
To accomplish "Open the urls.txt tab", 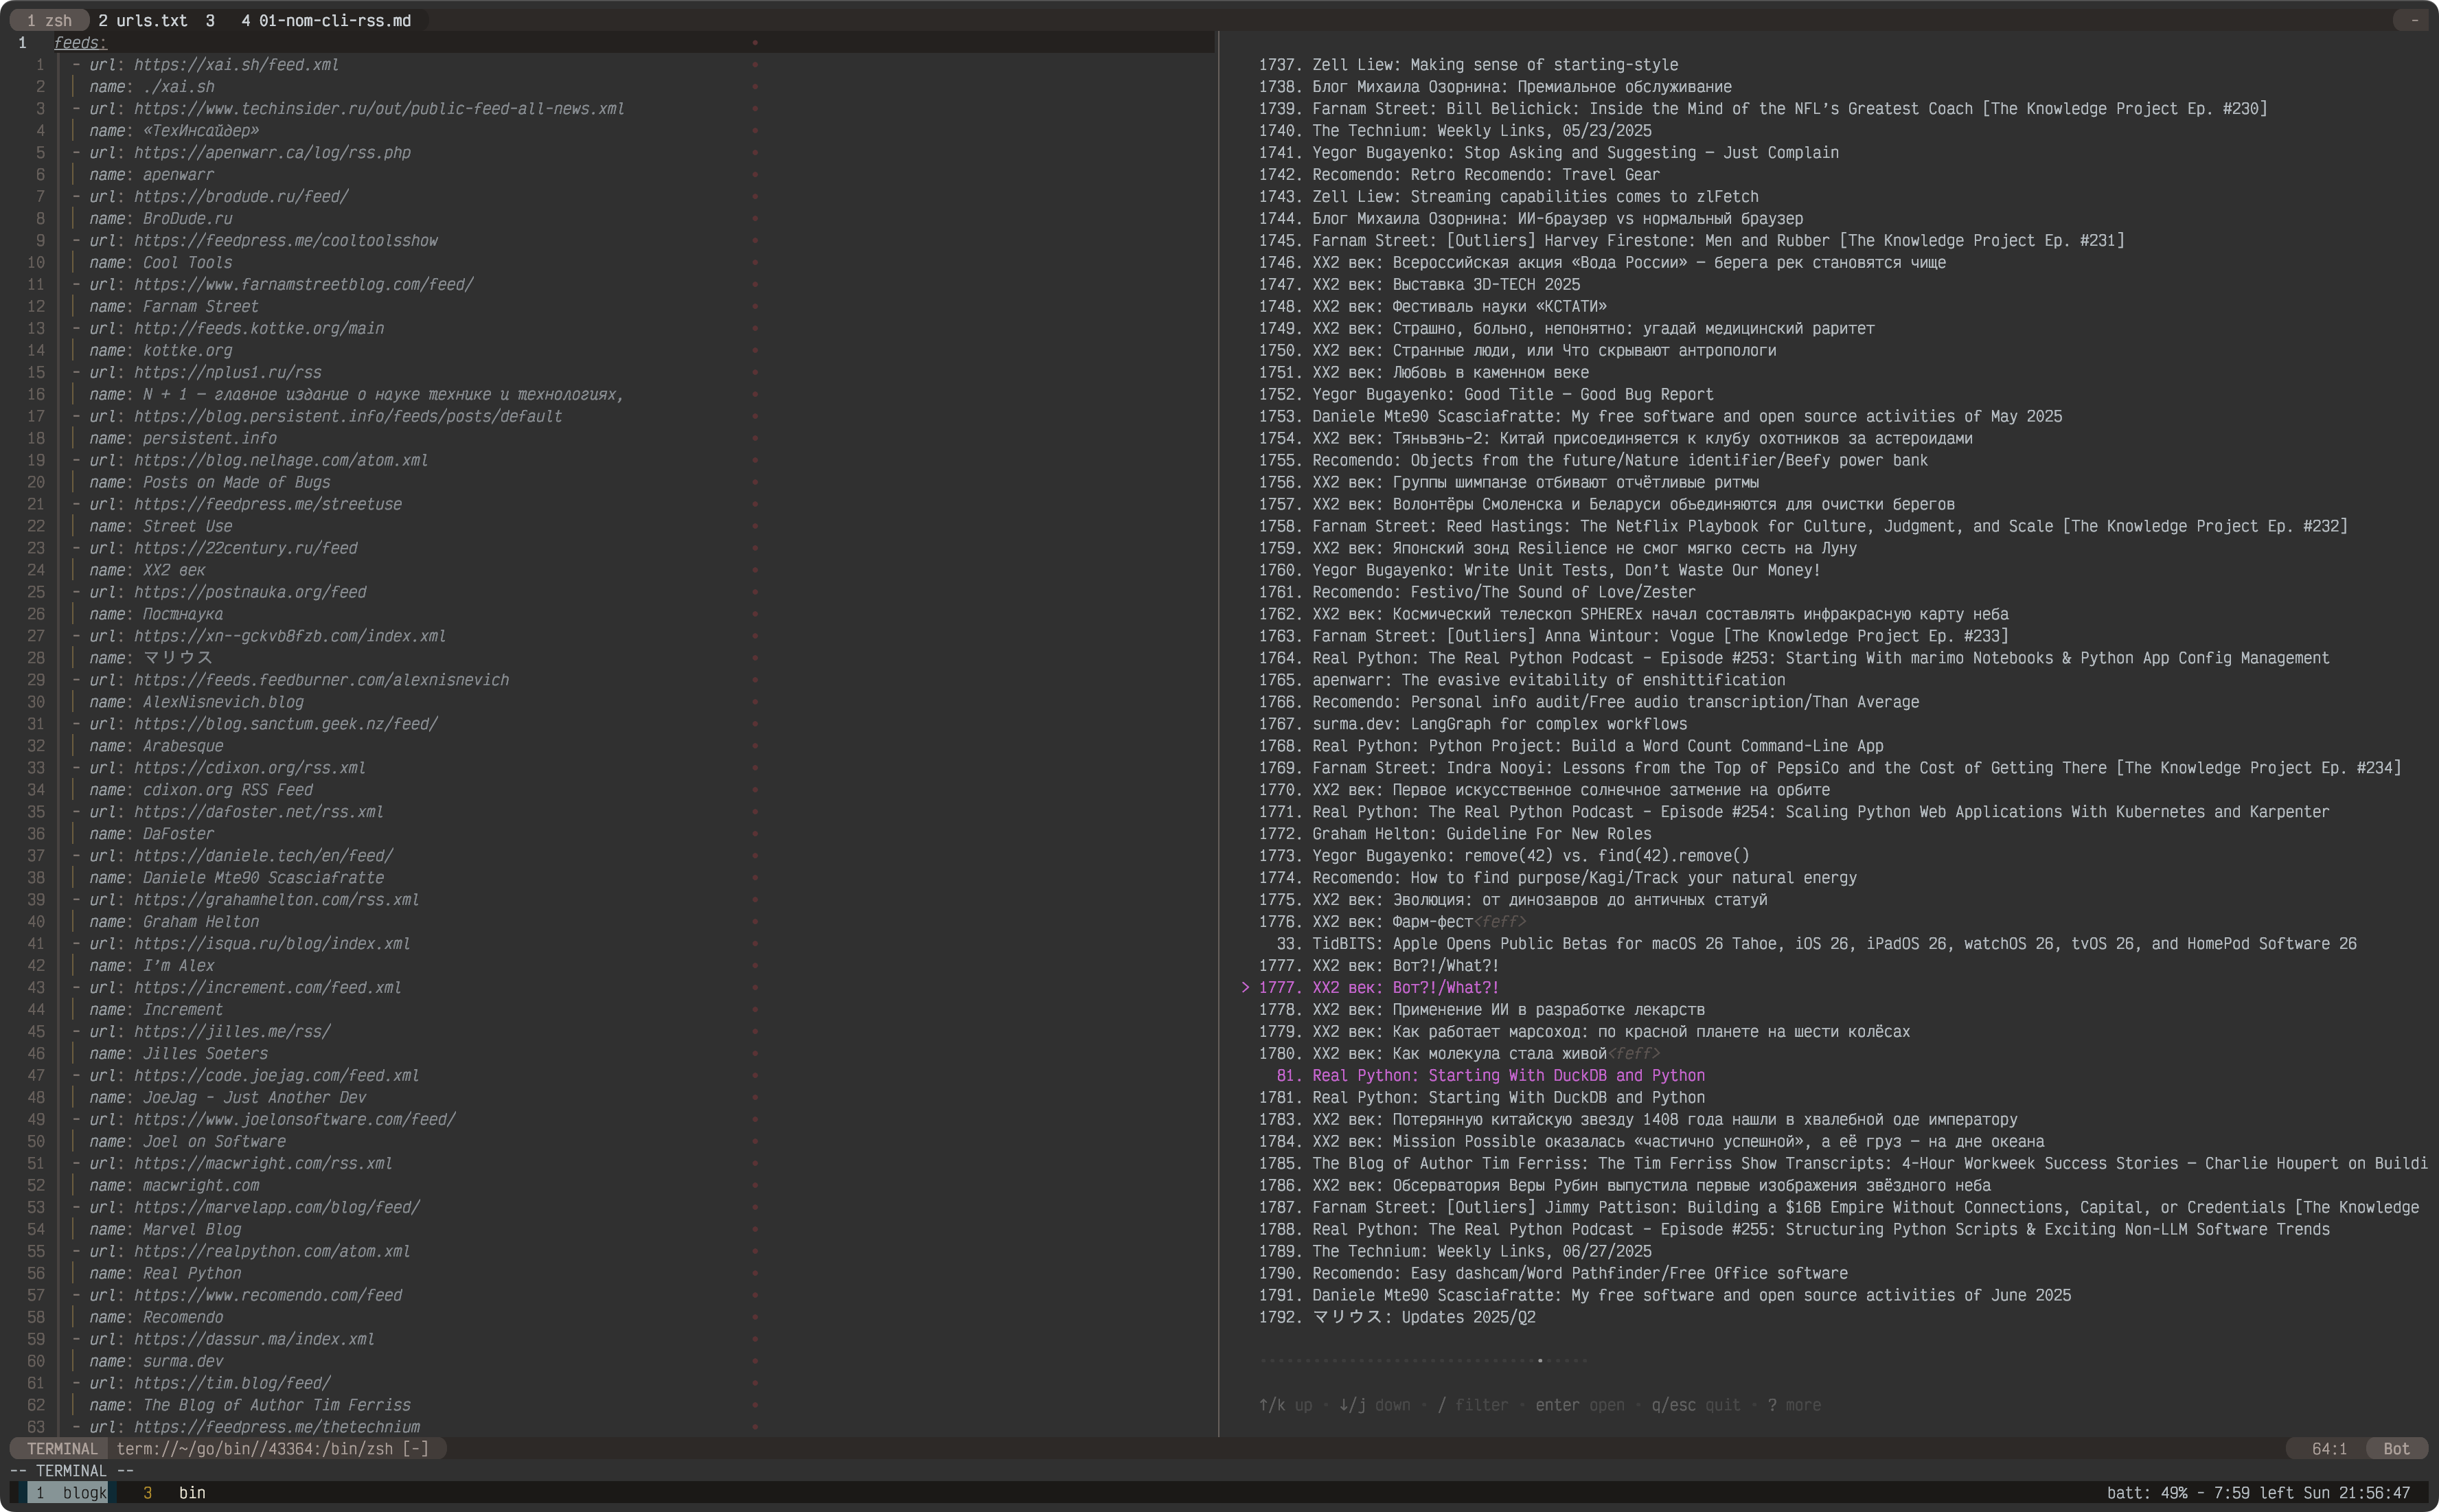I will (x=142, y=20).
